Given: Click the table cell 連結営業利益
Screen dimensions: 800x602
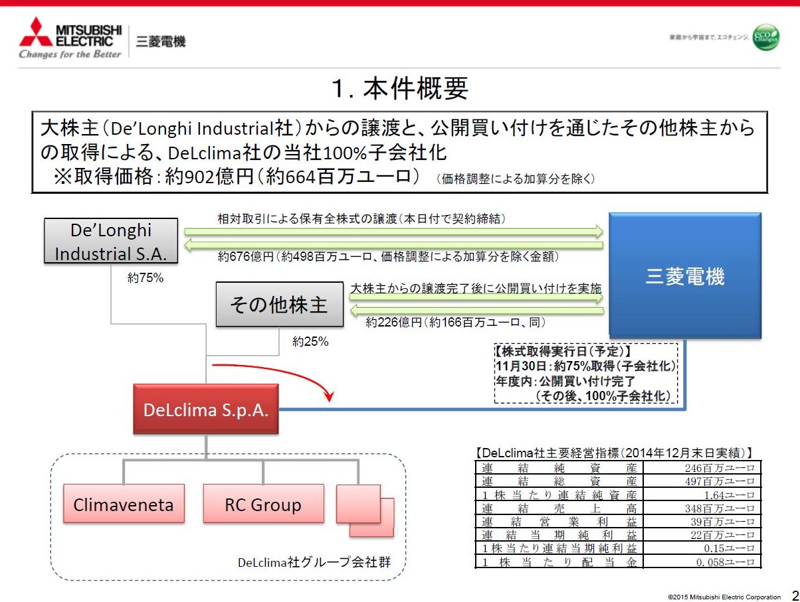Looking at the screenshot, I should point(559,521).
